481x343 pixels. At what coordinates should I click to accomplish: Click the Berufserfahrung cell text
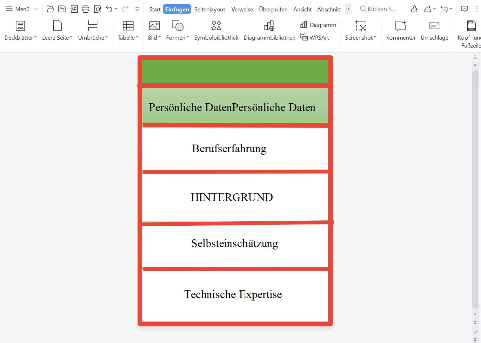[229, 148]
